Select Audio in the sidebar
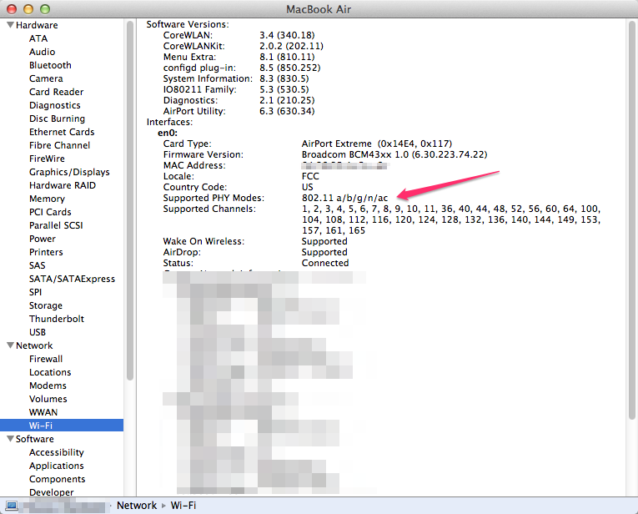The height and width of the screenshot is (514, 638). click(42, 52)
